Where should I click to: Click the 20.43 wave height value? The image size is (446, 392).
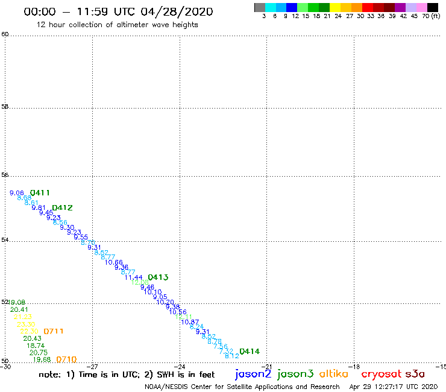tap(32, 338)
